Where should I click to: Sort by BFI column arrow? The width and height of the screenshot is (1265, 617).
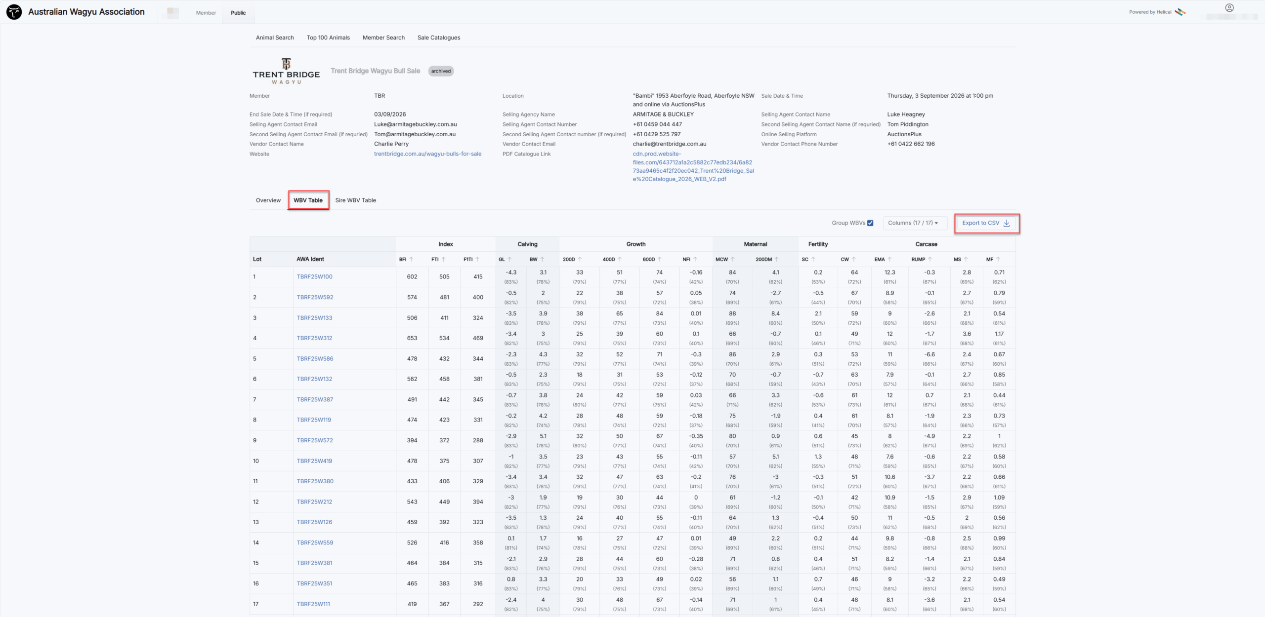point(411,259)
